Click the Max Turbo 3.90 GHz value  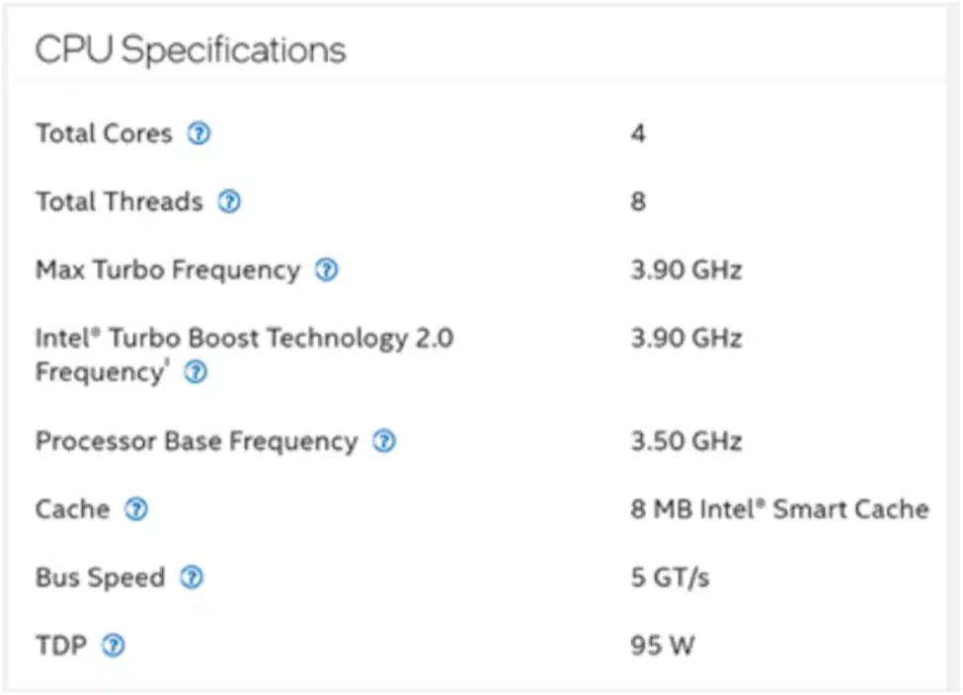pyautogui.click(x=686, y=270)
